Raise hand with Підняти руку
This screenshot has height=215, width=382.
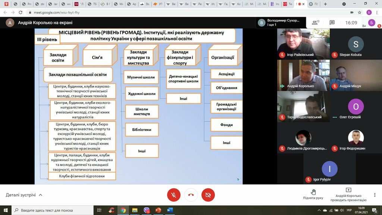[x=313, y=194]
